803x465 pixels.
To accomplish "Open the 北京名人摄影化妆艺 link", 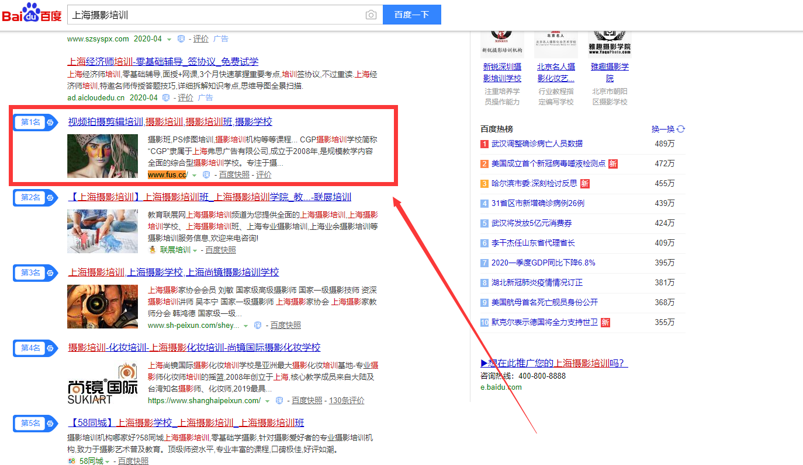I will click(x=556, y=72).
